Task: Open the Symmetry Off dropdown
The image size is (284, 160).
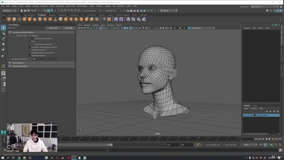Action: pyautogui.click(x=111, y=11)
